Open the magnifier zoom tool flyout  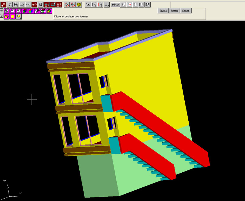click(19, 17)
